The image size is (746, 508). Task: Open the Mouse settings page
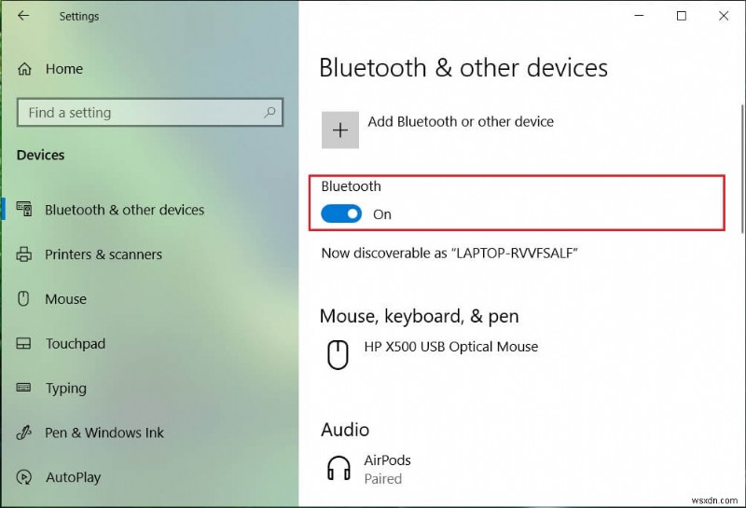pos(65,299)
